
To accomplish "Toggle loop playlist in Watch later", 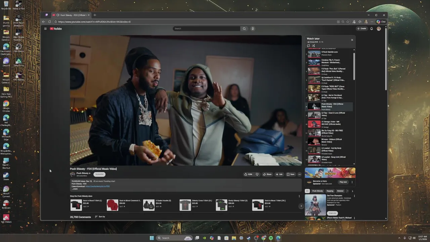I will pos(308,46).
